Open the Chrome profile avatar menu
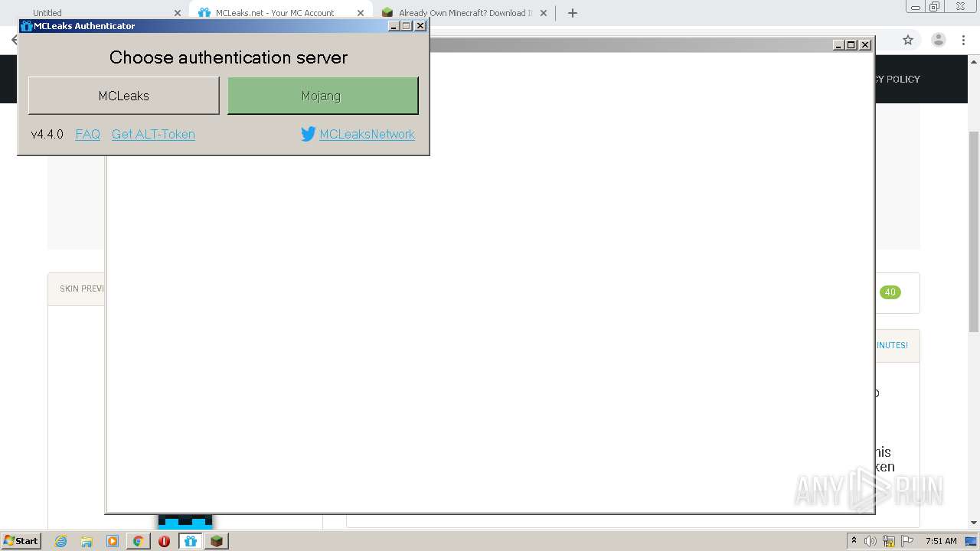The image size is (980, 551). pos(939,40)
